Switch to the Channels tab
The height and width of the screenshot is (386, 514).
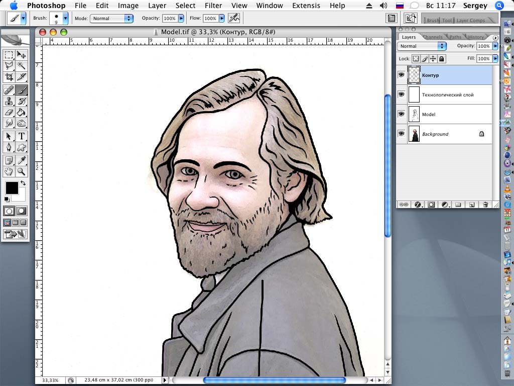[x=432, y=37]
